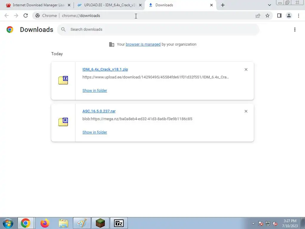The height and width of the screenshot is (229, 305).
Task: Open the Minecraft block icon on taskbar
Action: point(100,223)
